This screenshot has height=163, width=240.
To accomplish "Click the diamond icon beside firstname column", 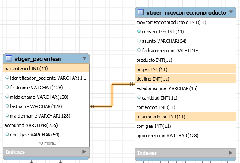I will 7,87.
